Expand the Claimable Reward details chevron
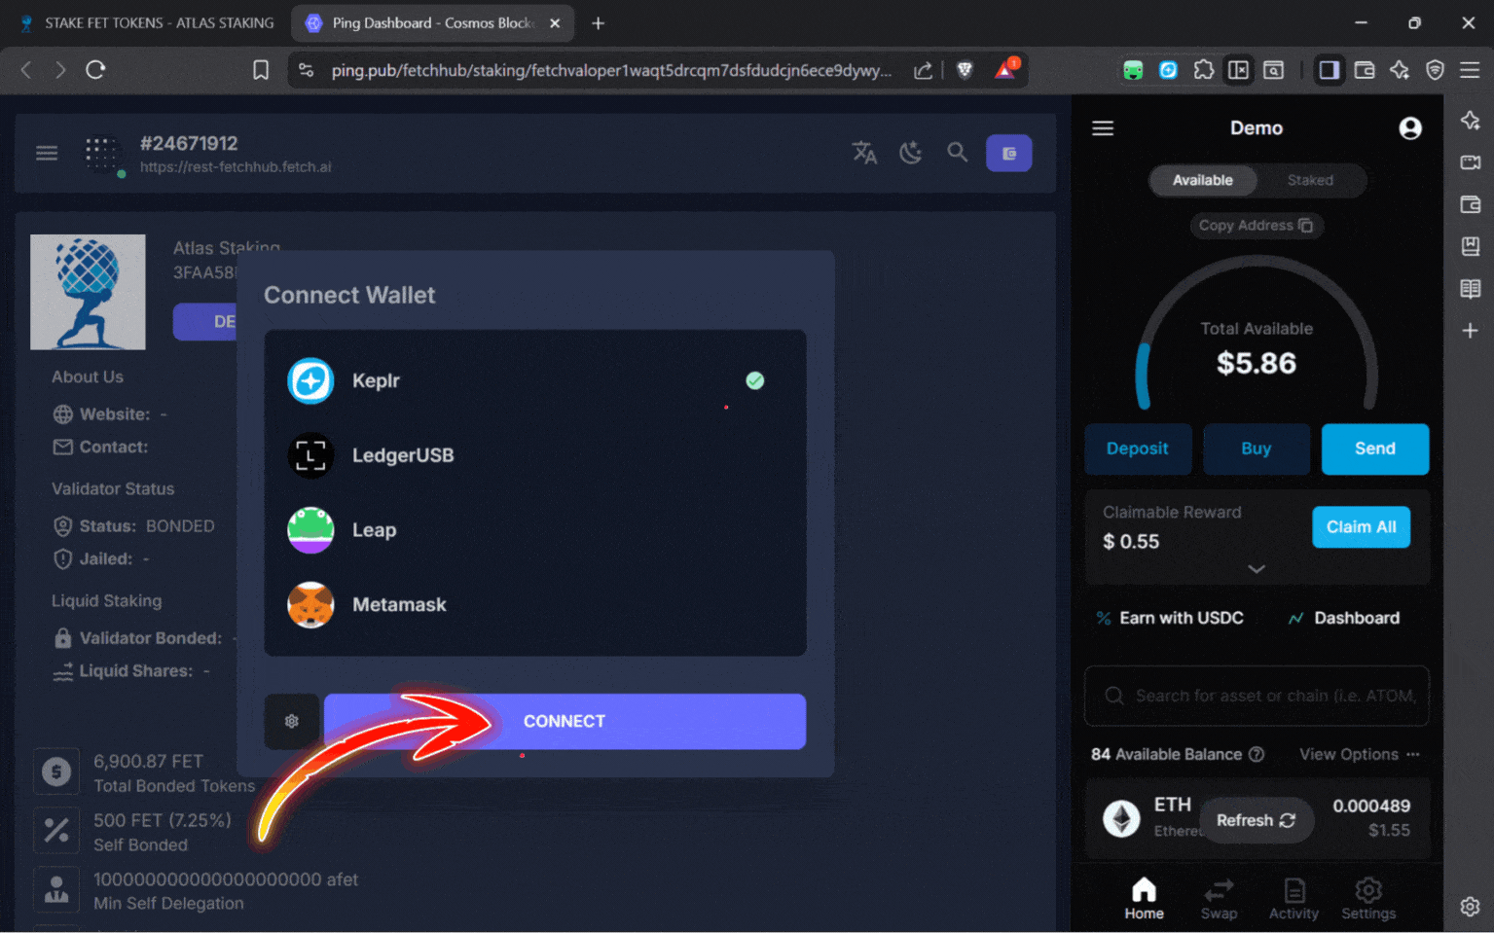 click(1257, 568)
